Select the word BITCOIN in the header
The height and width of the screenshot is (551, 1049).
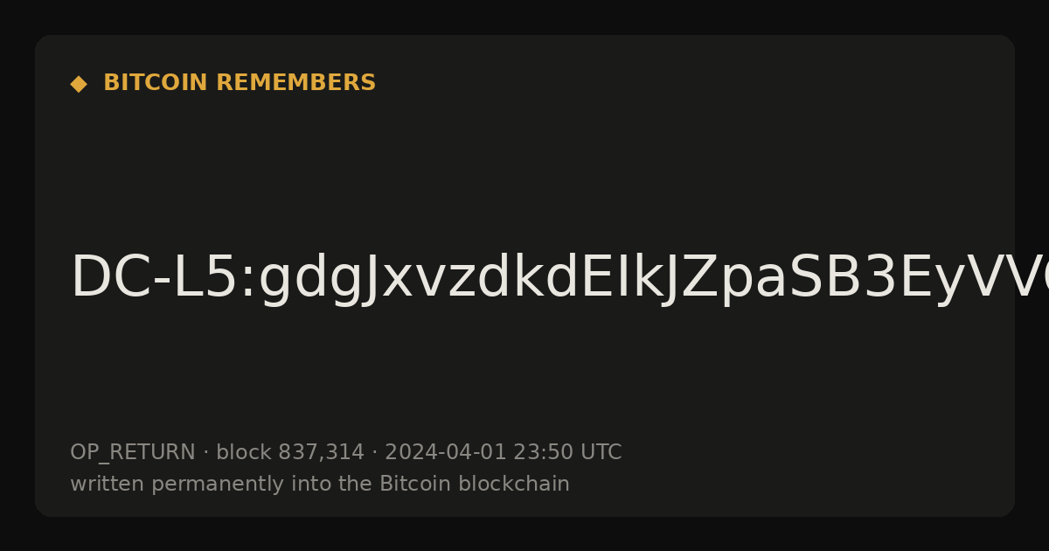[156, 83]
